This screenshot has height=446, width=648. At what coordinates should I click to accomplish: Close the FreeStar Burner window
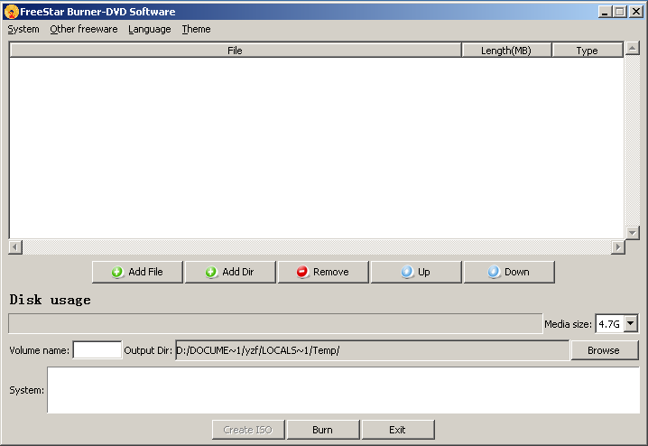635,12
